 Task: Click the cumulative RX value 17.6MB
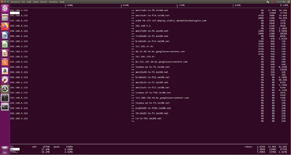pyautogui.click(x=45, y=149)
